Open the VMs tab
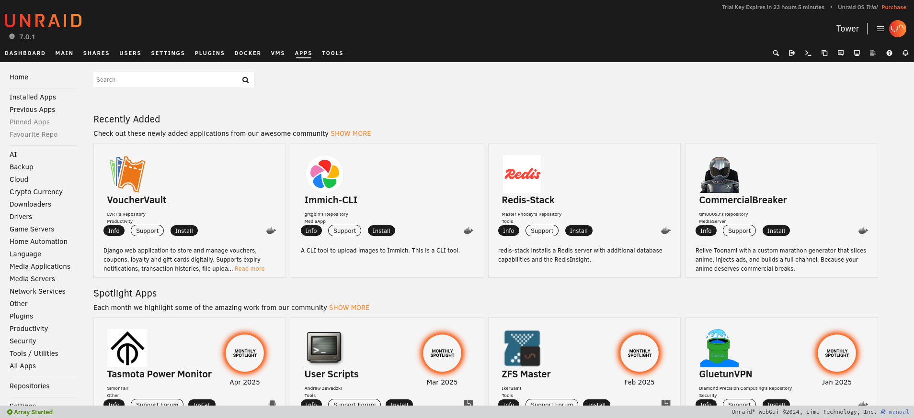The width and height of the screenshot is (914, 418). point(278,53)
